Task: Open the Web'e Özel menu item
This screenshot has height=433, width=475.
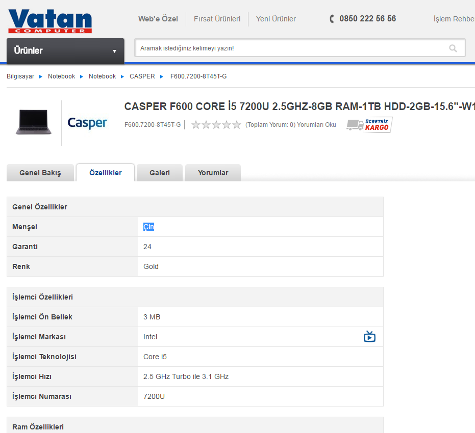Action: pyautogui.click(x=158, y=19)
